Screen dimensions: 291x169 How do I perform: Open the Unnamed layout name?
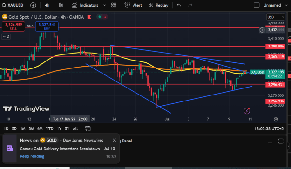(272, 5)
